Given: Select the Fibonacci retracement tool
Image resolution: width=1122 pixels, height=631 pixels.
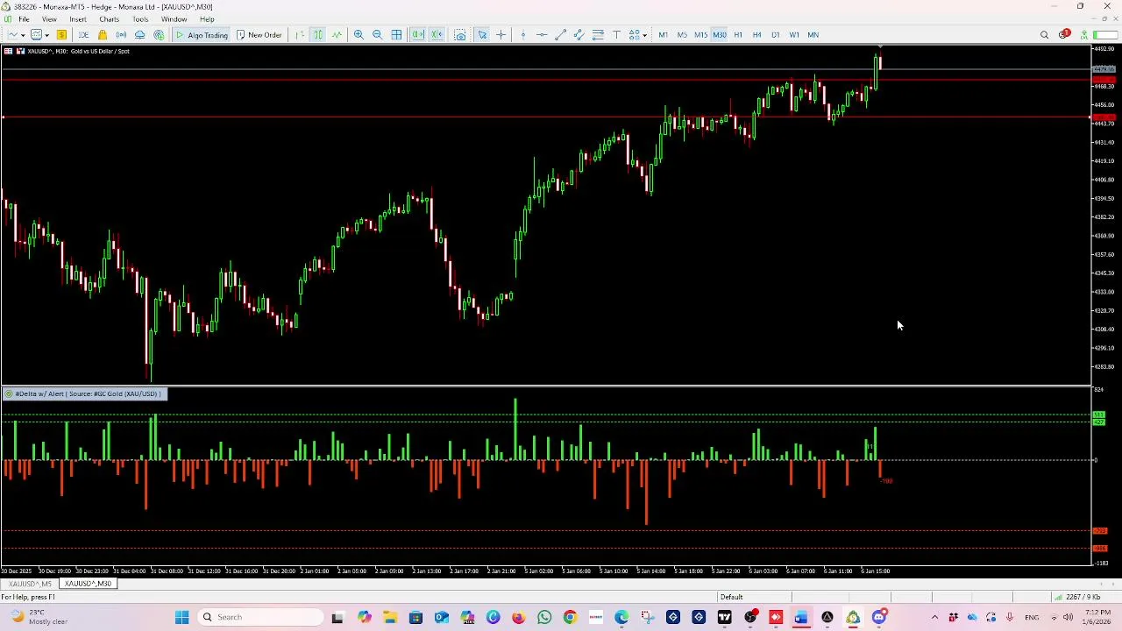Looking at the screenshot, I should (x=598, y=35).
